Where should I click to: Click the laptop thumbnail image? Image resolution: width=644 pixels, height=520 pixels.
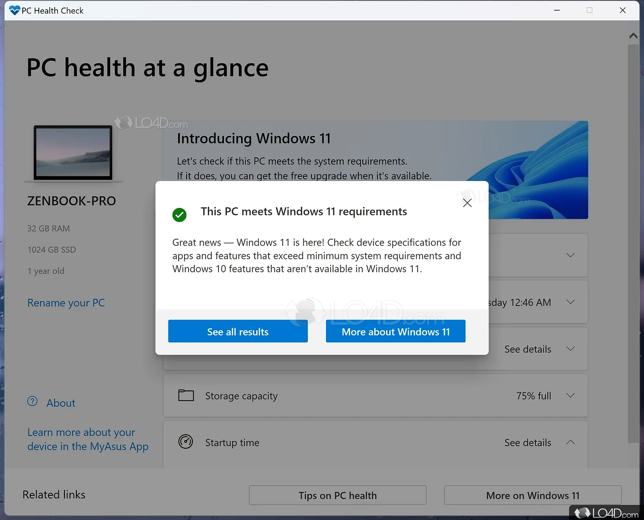(73, 153)
